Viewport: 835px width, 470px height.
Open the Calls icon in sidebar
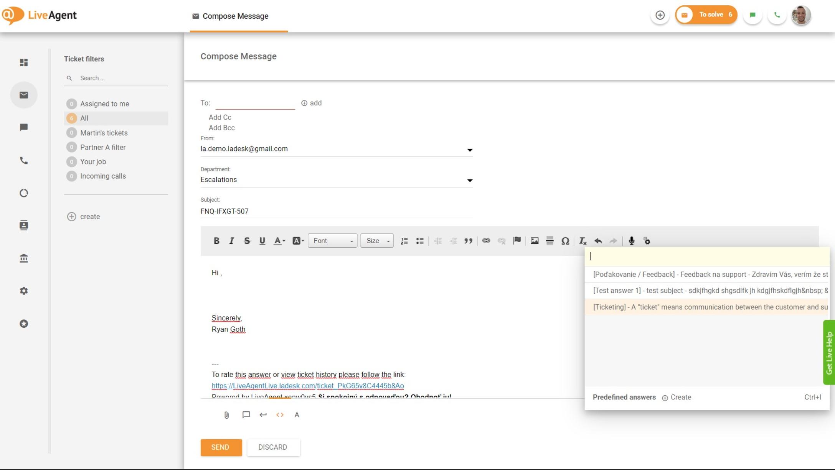24,161
